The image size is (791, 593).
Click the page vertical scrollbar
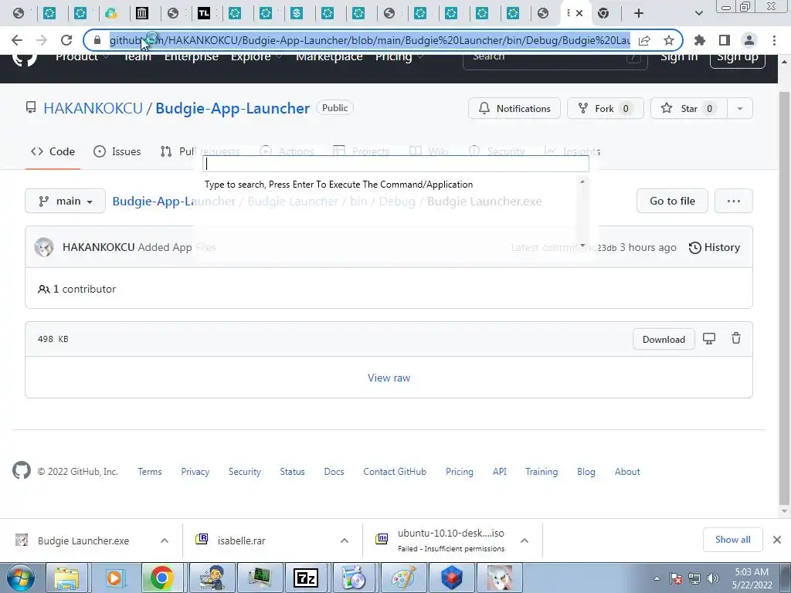pyautogui.click(x=784, y=297)
